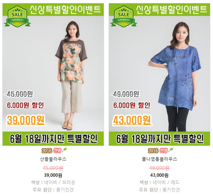Click the 2016 신상 badge under the left product
Screen dimensions: 213x196
coord(54,150)
